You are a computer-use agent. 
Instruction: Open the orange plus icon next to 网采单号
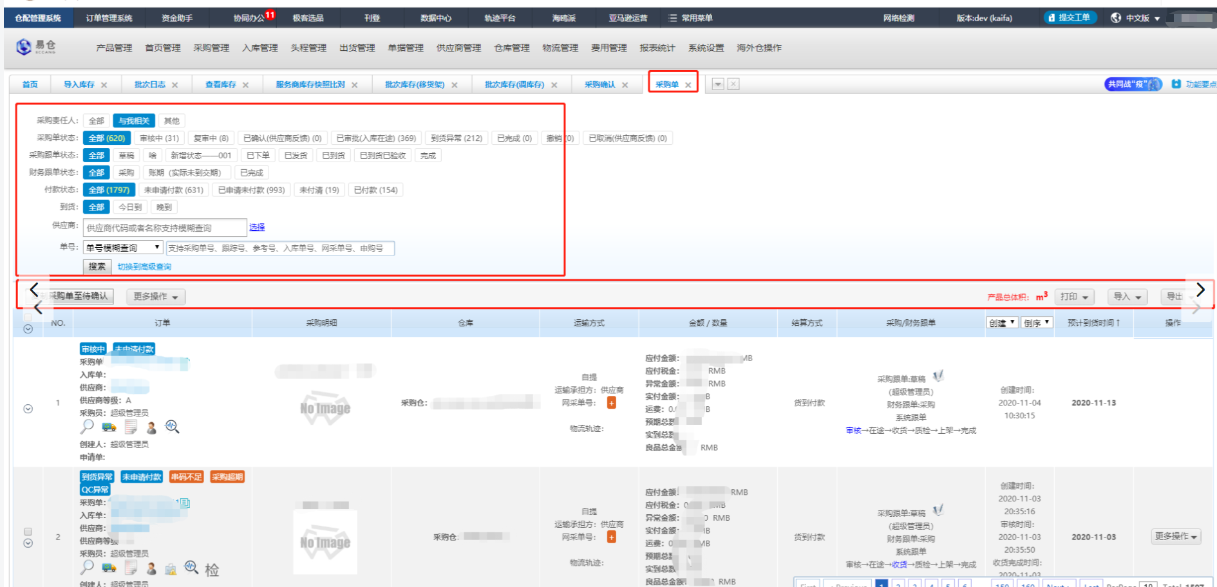[x=611, y=403]
